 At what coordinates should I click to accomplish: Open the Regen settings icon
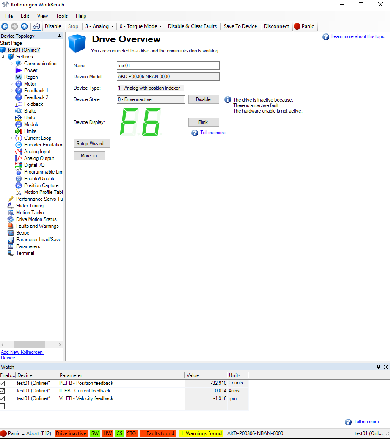[x=19, y=77]
